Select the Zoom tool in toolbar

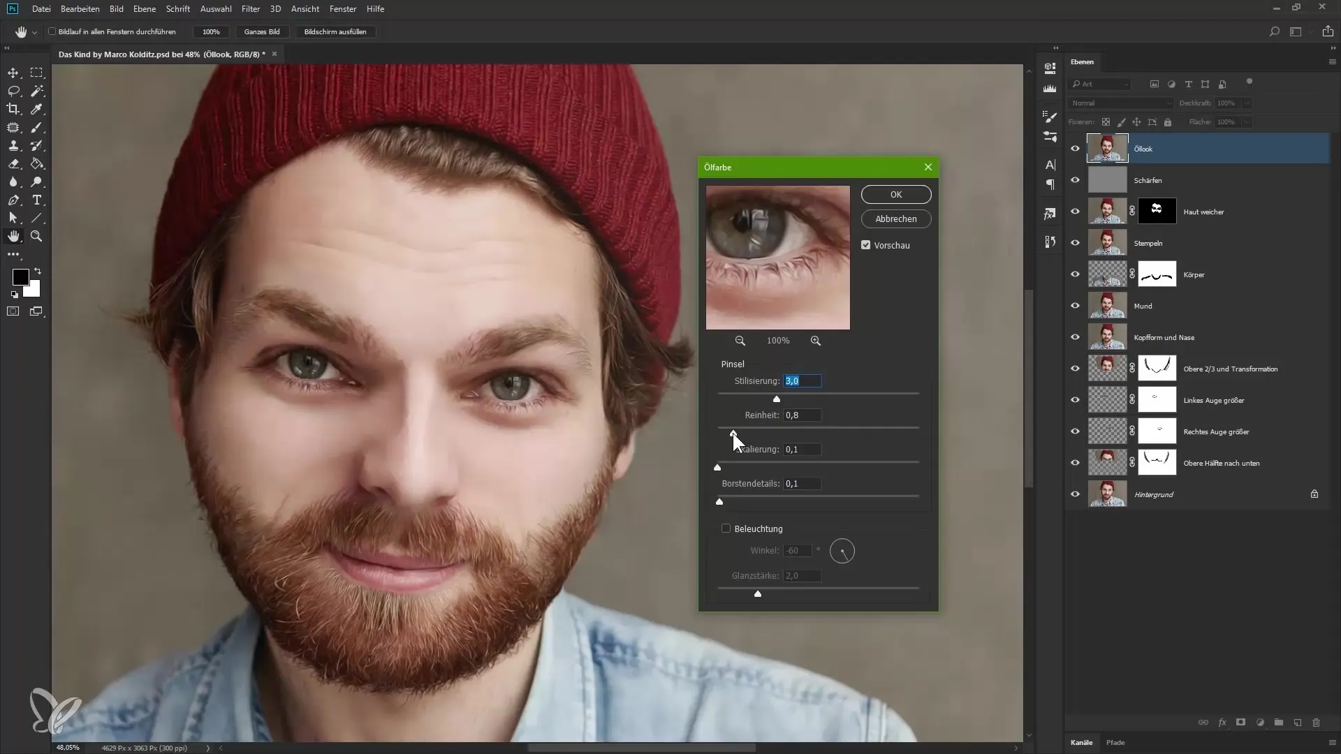point(36,237)
